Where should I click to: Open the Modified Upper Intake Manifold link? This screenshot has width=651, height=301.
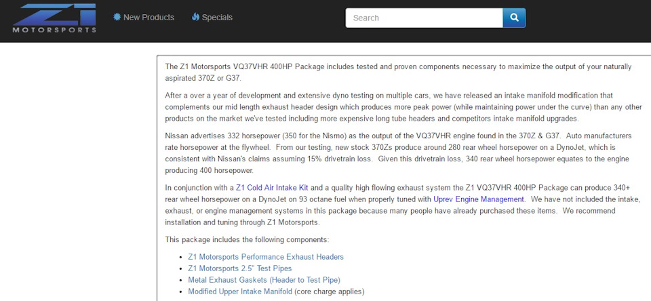coord(240,292)
